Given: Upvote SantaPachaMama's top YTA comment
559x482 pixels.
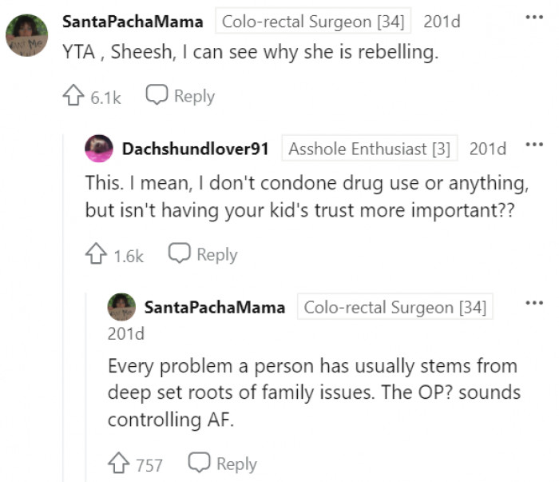Looking at the screenshot, I should coord(75,97).
